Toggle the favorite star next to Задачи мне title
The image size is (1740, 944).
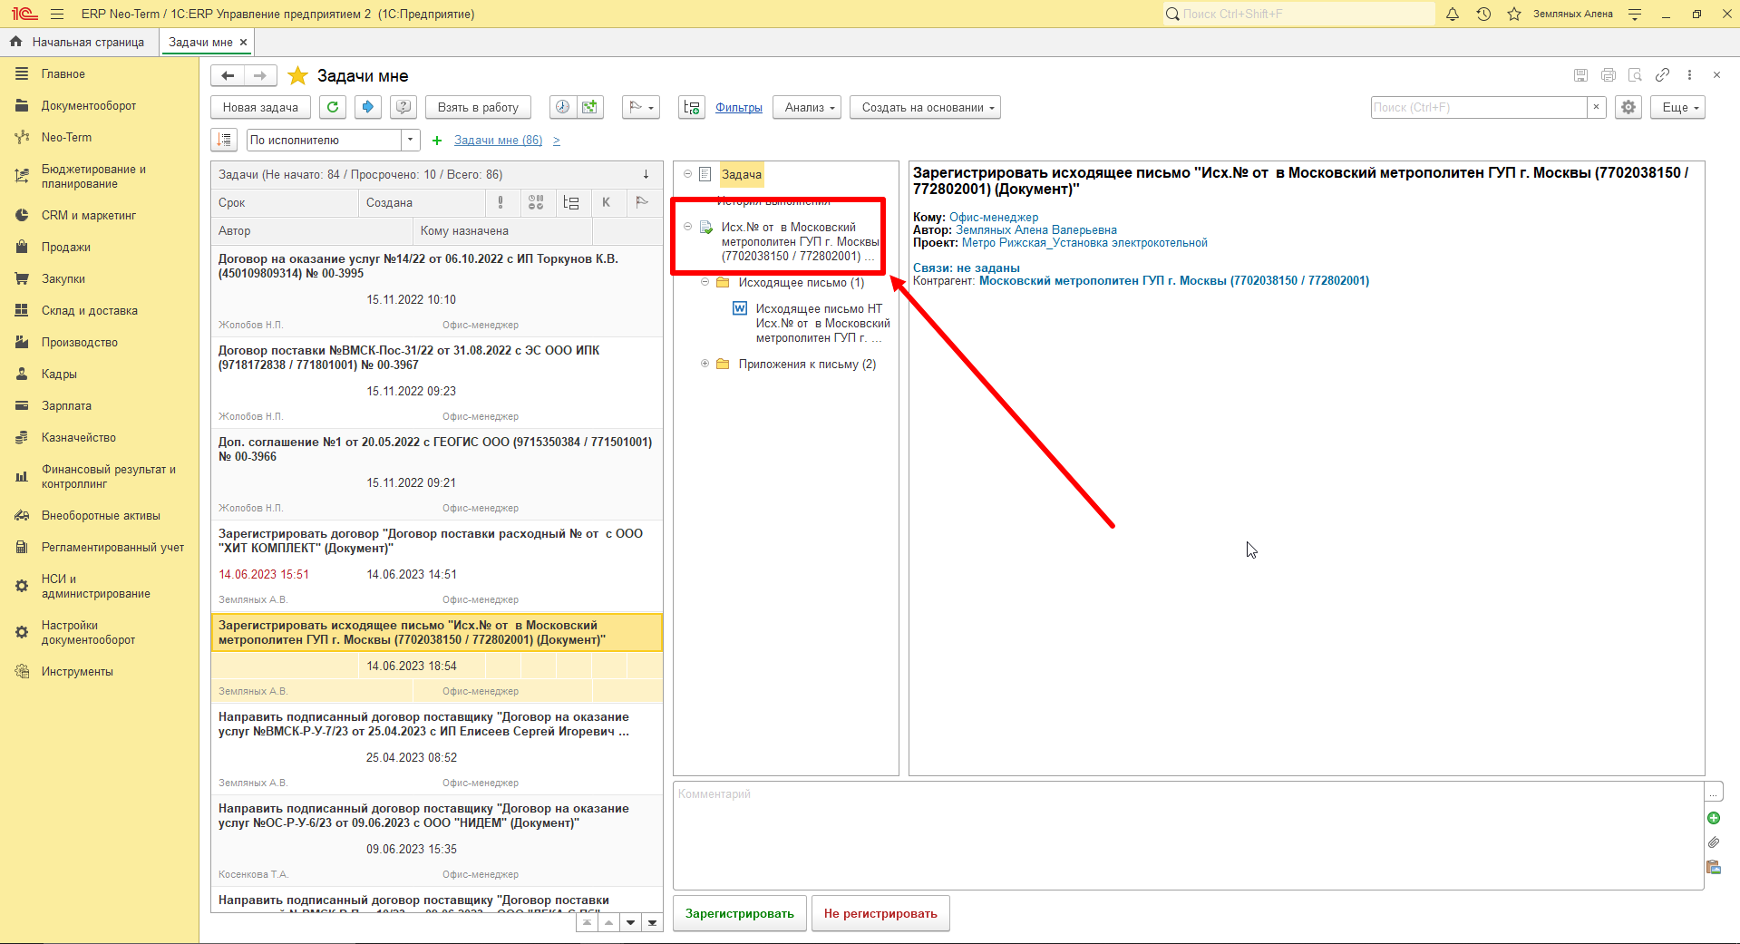[x=297, y=75]
